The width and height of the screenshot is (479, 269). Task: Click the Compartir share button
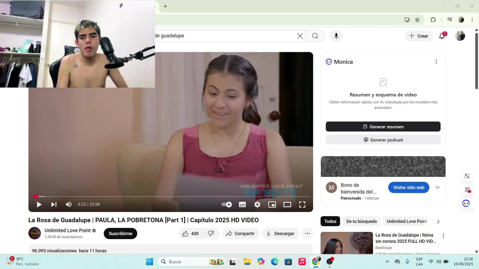(241, 234)
